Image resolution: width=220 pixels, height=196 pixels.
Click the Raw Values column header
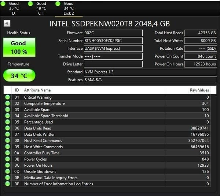click(188, 90)
